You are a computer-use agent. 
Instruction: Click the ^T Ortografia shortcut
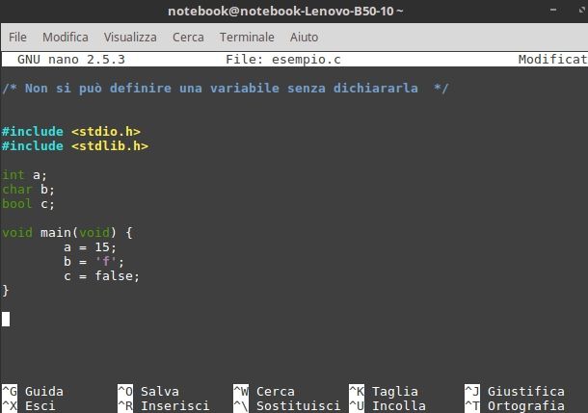click(515, 406)
